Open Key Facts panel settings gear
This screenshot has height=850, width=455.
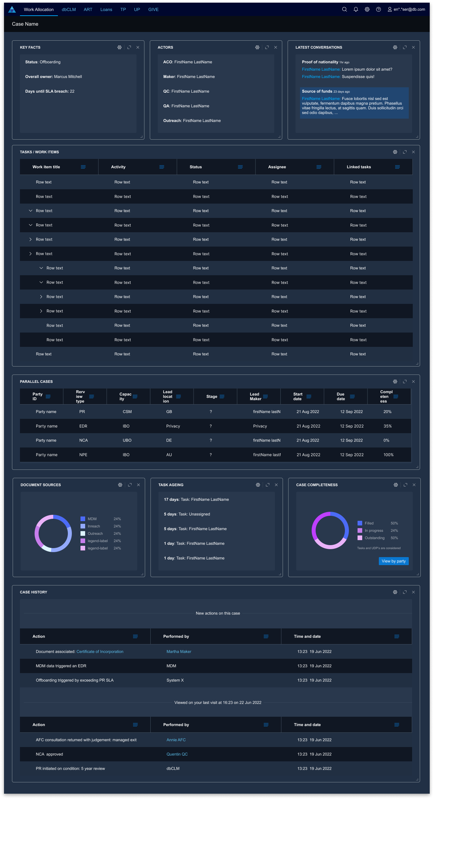[119, 47]
